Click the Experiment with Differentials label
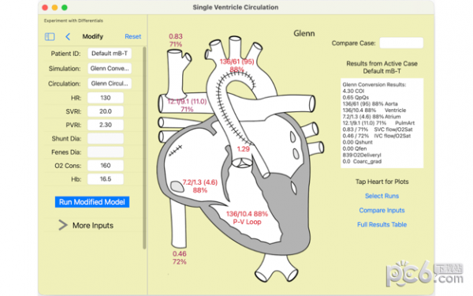This screenshot has height=296, width=473. tap(73, 21)
